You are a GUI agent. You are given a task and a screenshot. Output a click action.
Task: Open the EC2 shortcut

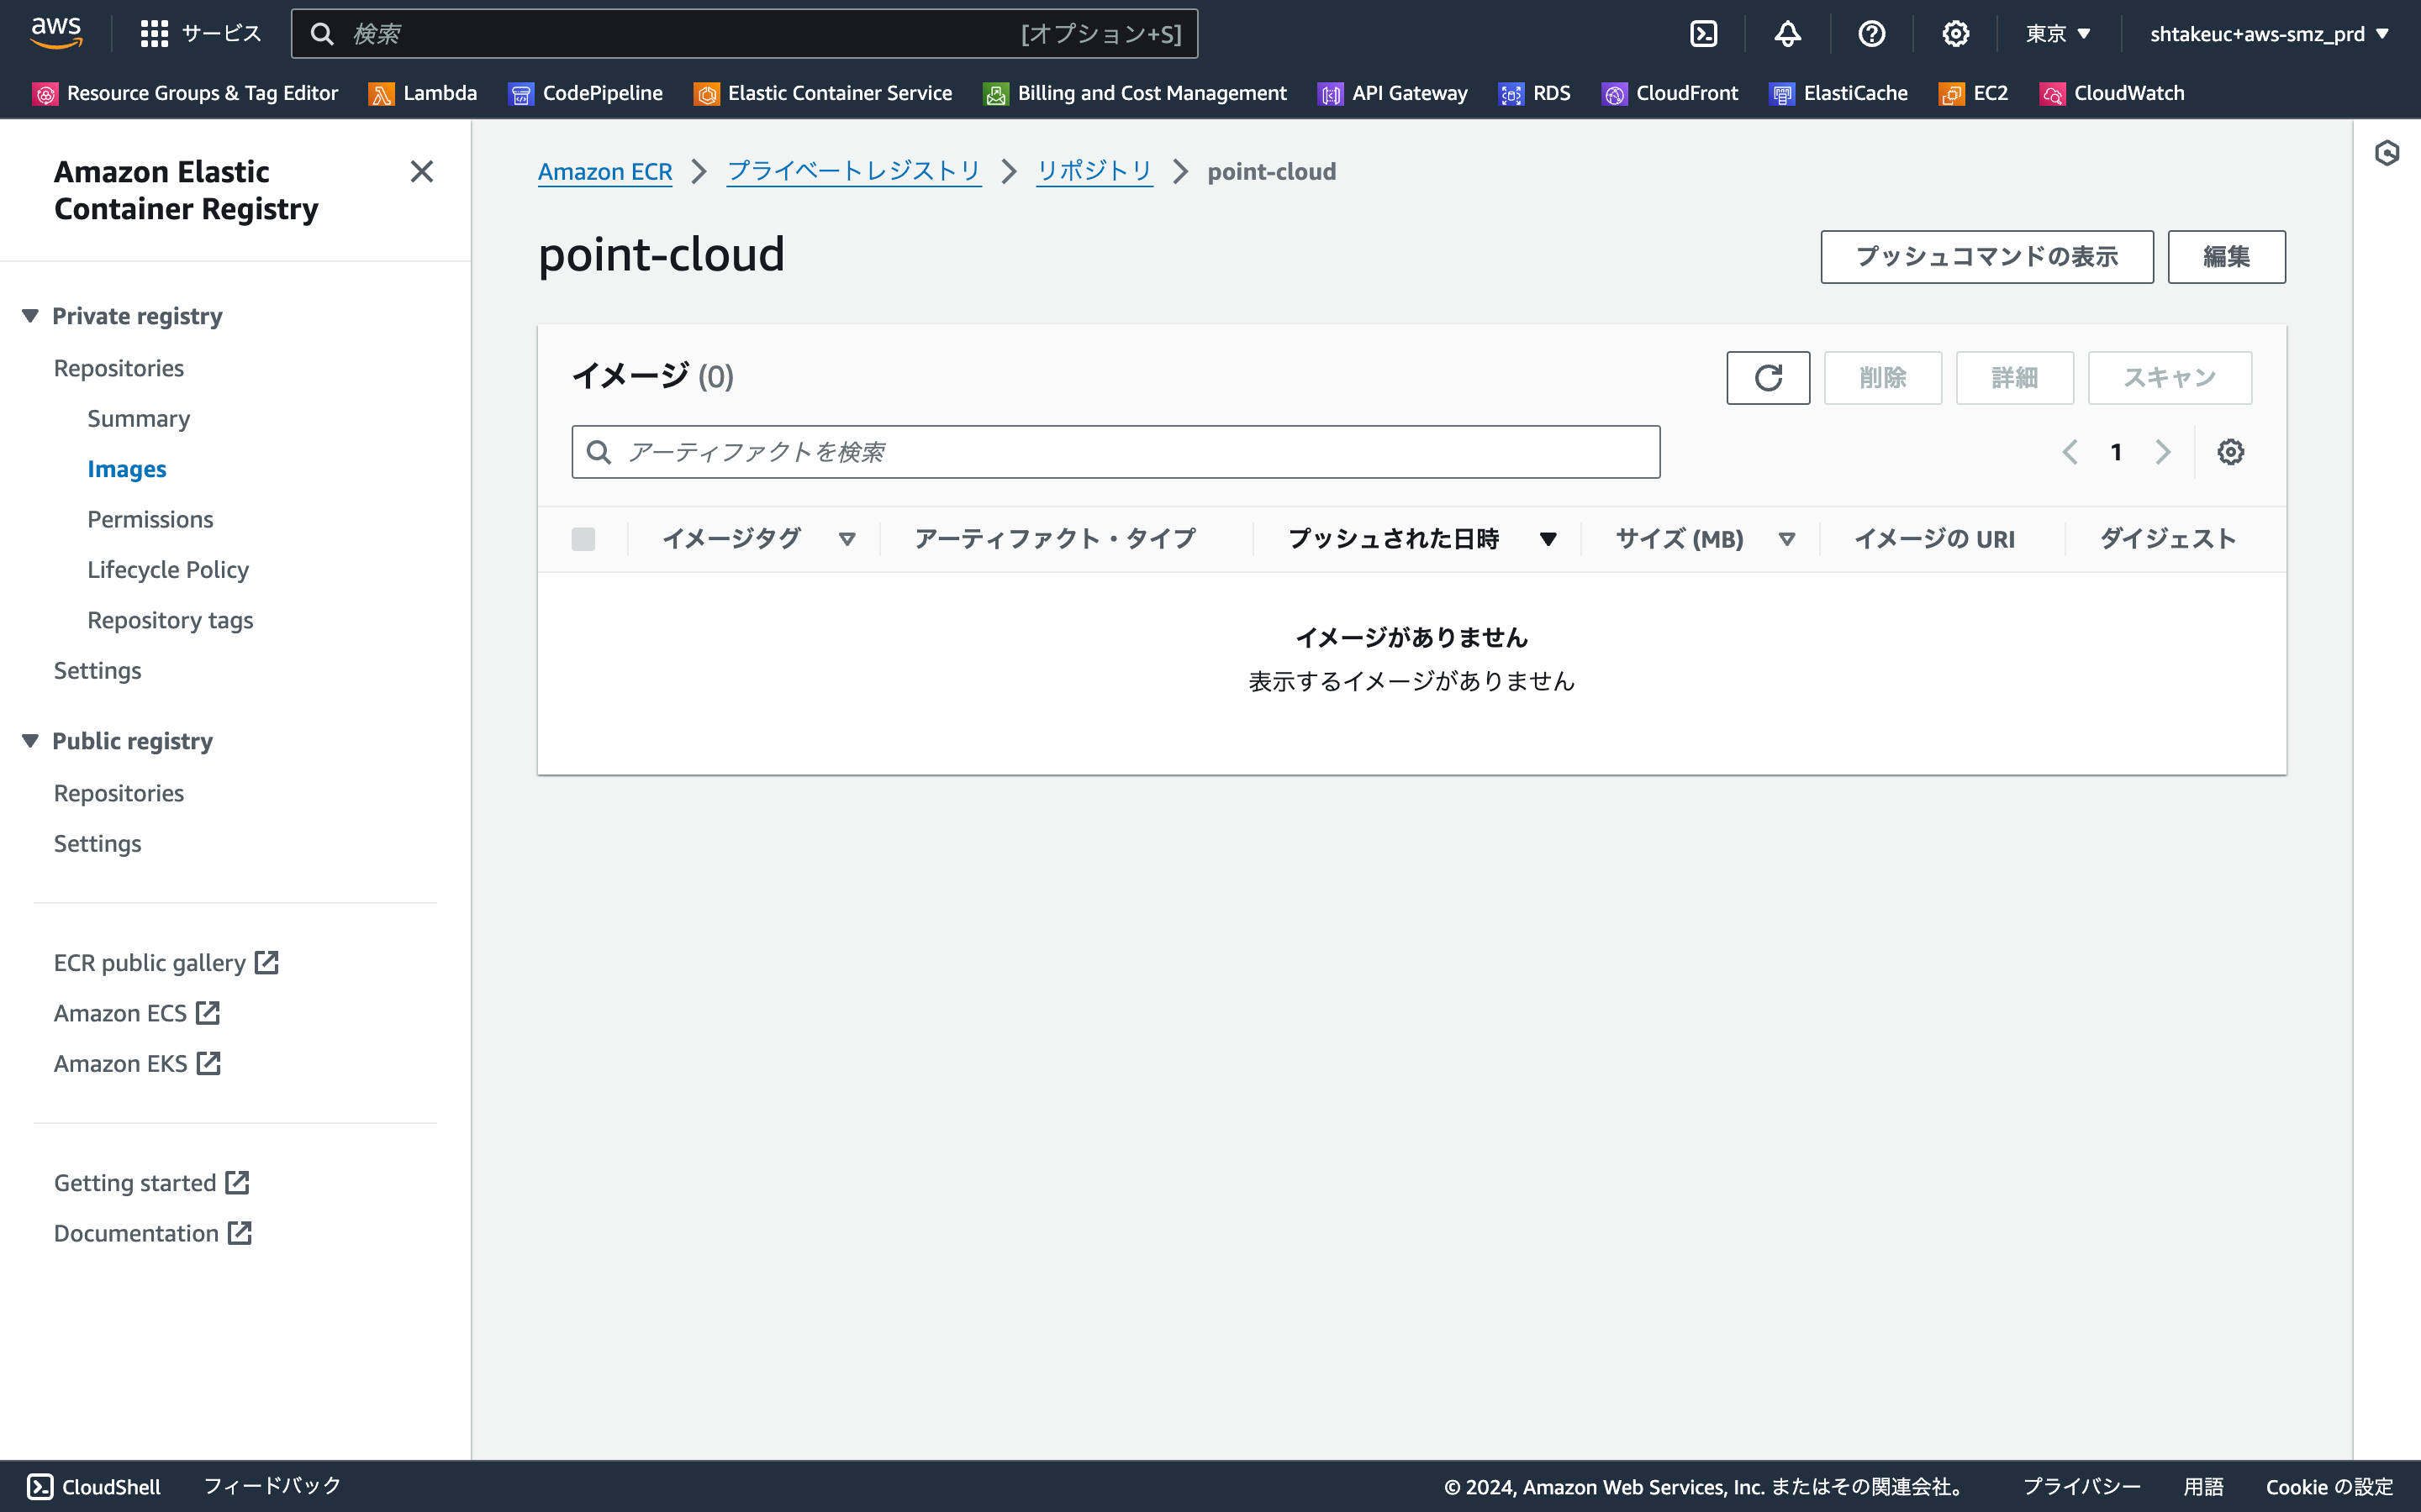coord(1973,93)
